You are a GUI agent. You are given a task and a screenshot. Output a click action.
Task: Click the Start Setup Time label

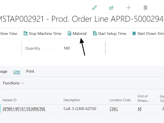click(112, 33)
